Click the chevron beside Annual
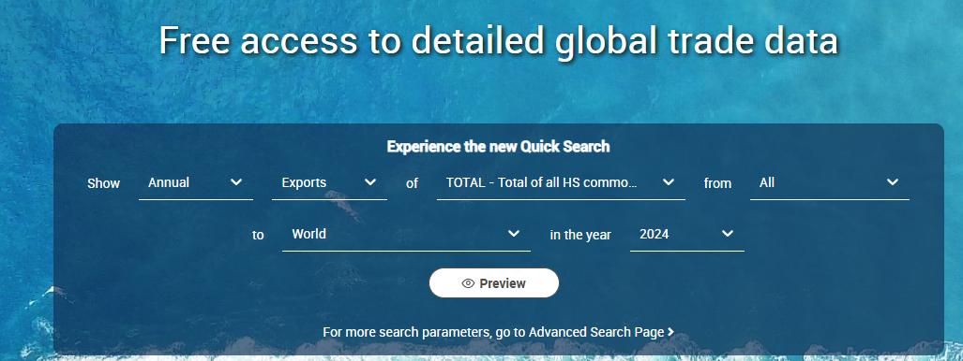 236,182
